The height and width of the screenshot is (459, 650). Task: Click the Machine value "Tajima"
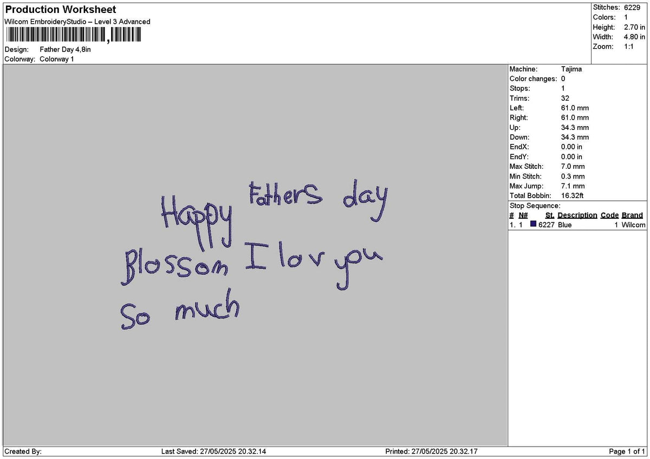pos(571,69)
